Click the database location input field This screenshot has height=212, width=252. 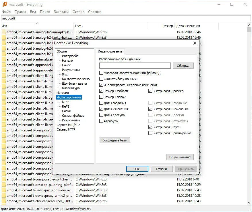[x=135, y=65]
